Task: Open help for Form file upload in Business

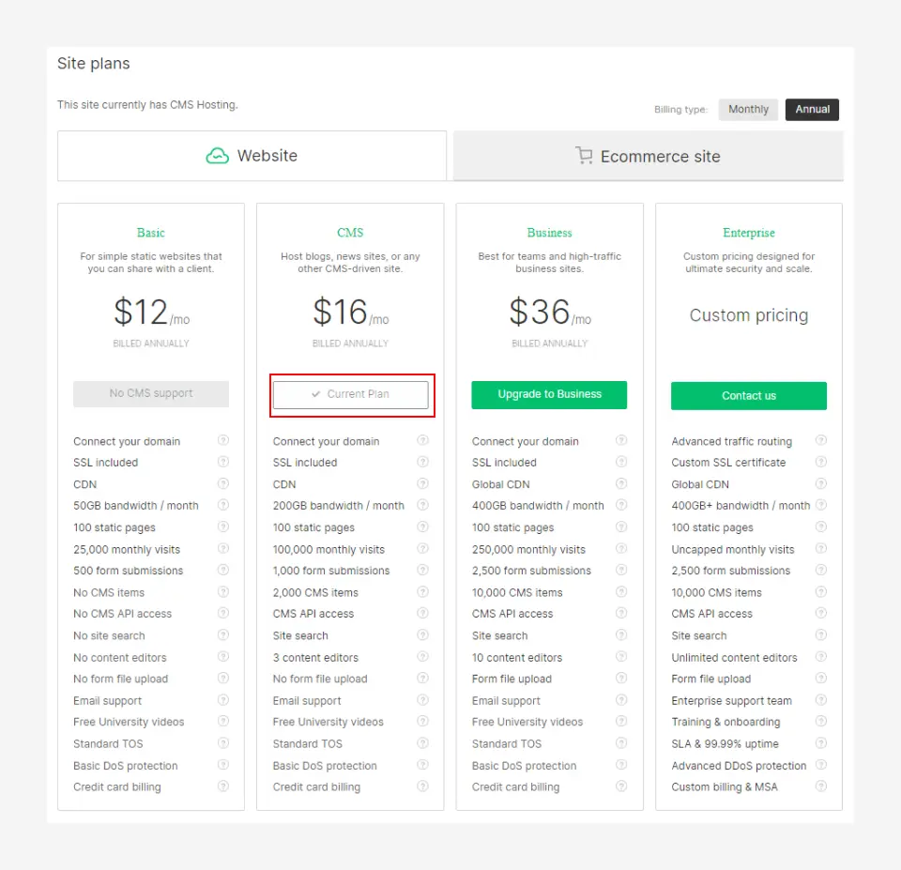Action: point(621,679)
